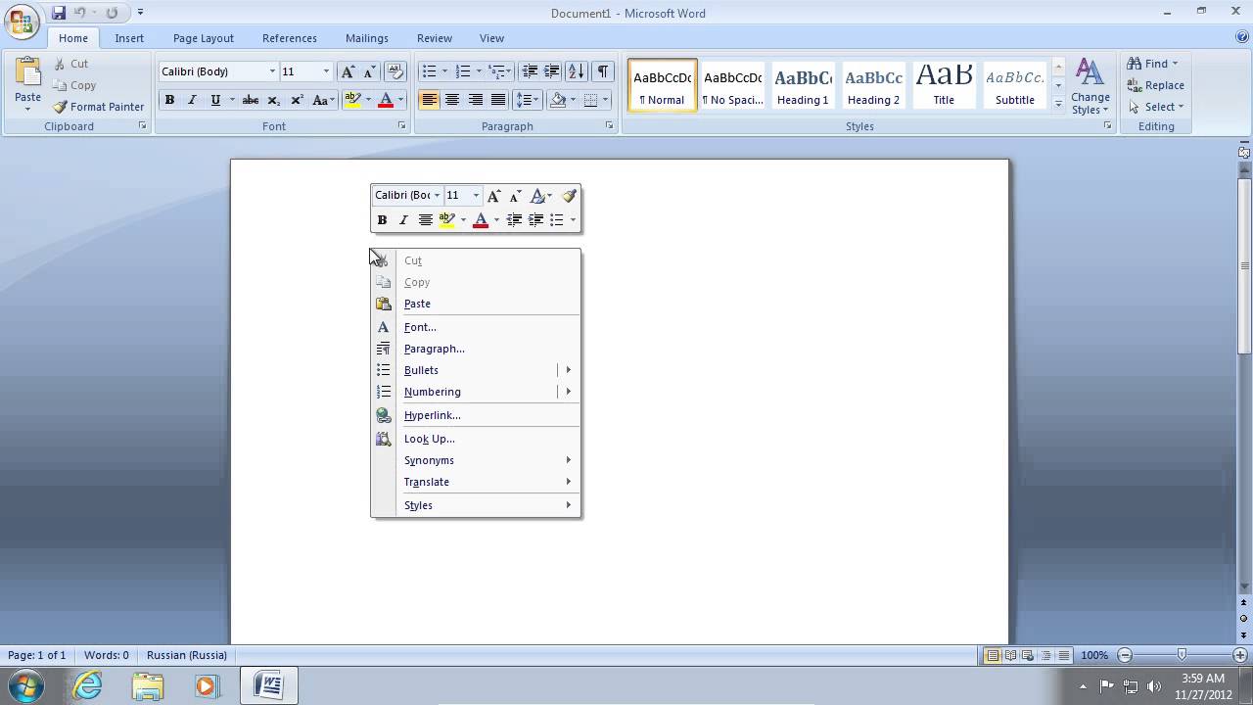Expand Line Spacing options

coord(528,100)
